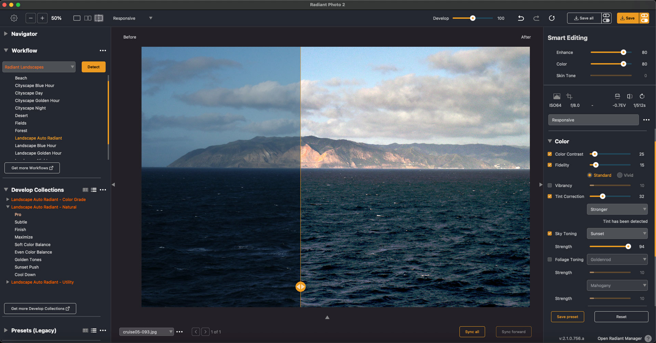Screen dimensions: 656x343
Task: Select the Vivid radio button
Action: pyautogui.click(x=620, y=175)
